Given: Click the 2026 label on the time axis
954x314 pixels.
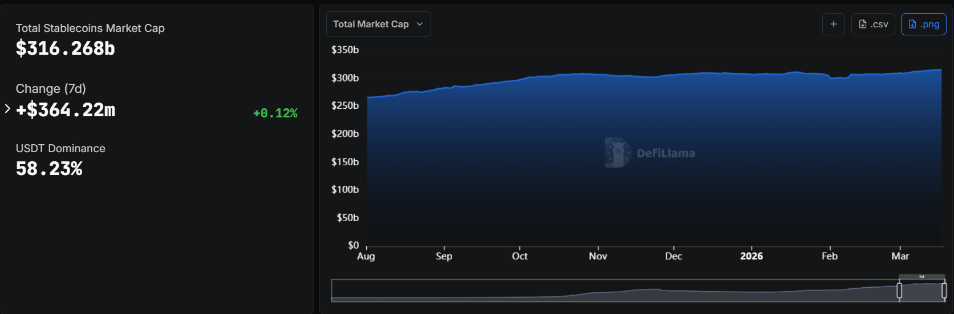Looking at the screenshot, I should pos(751,256).
